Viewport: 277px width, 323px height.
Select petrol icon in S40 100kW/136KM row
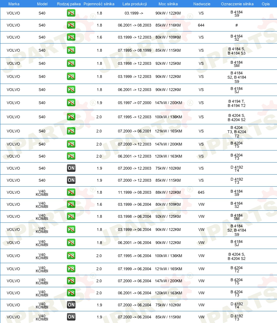71,117
